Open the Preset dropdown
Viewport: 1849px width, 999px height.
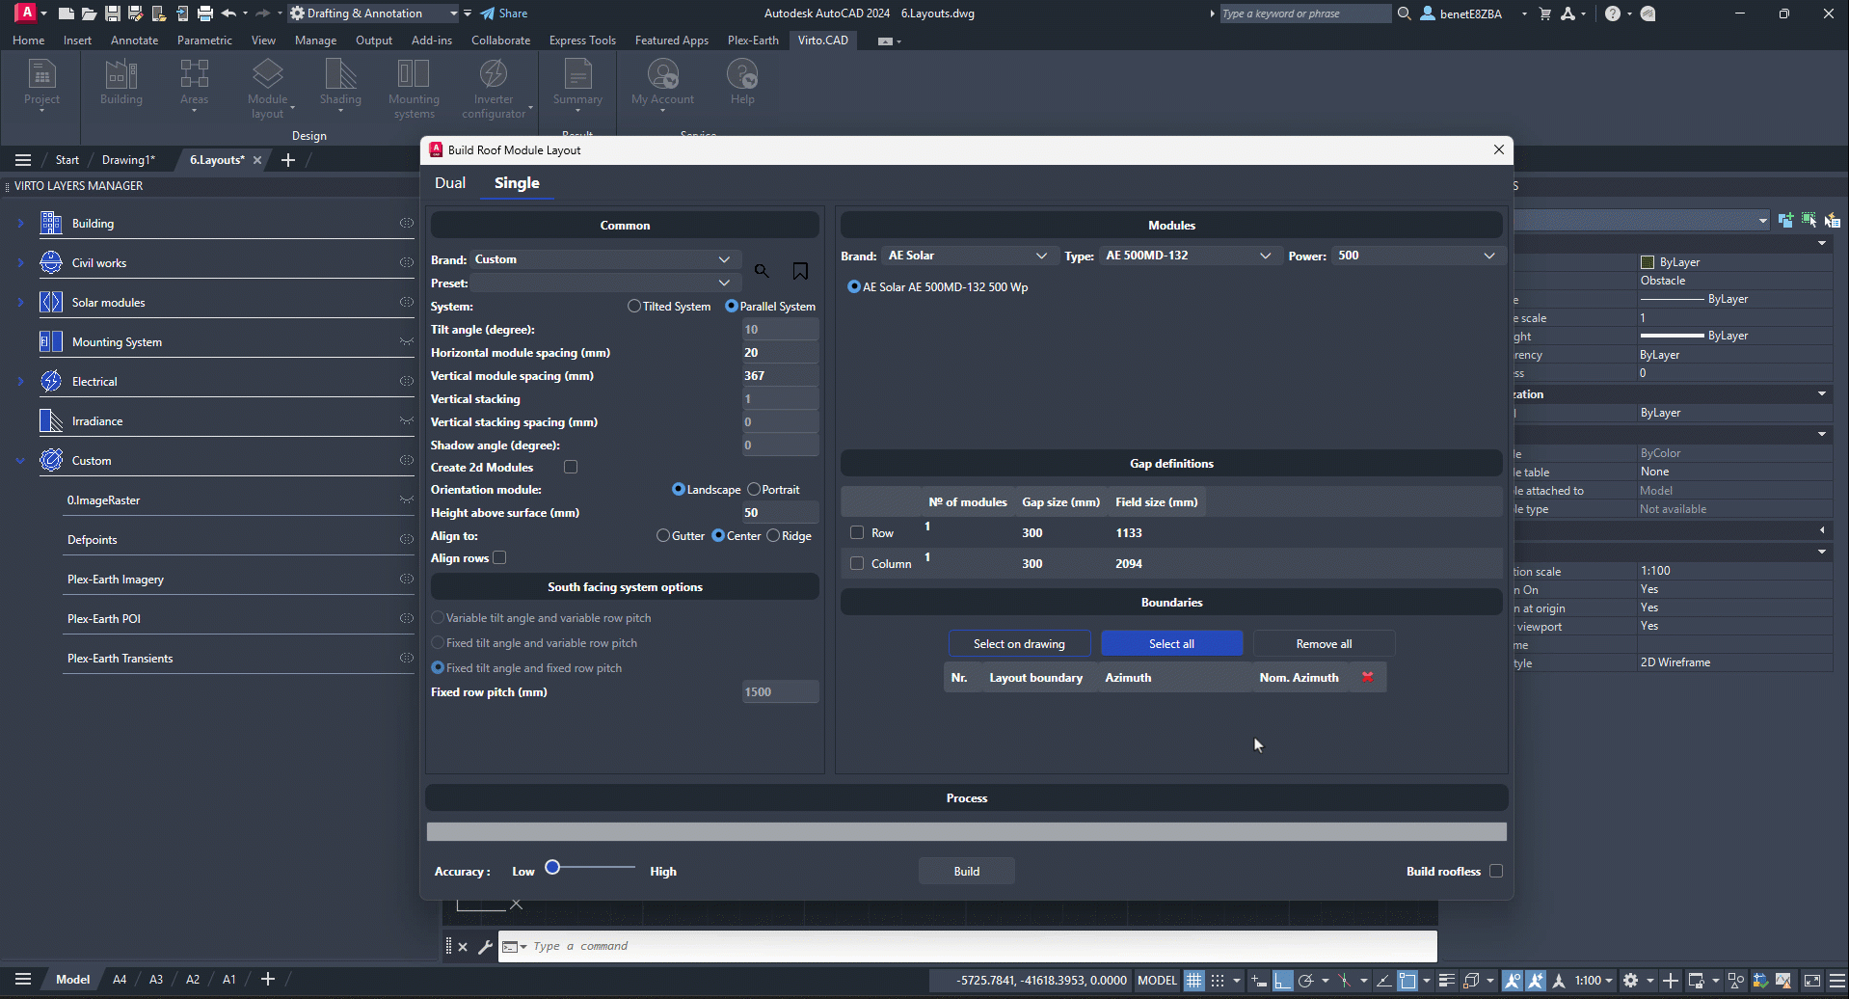click(605, 283)
